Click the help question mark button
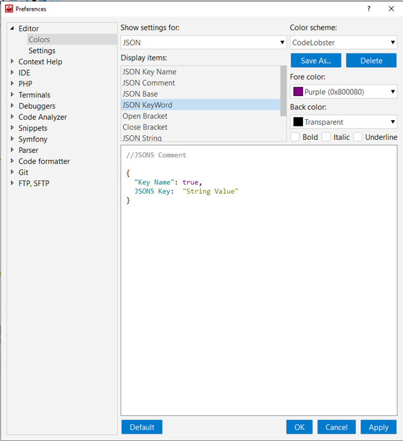Screen dimensions: 403x441 (369, 9)
